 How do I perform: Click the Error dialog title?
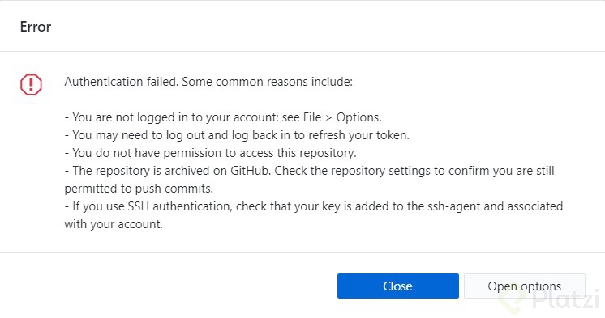pyautogui.click(x=36, y=27)
